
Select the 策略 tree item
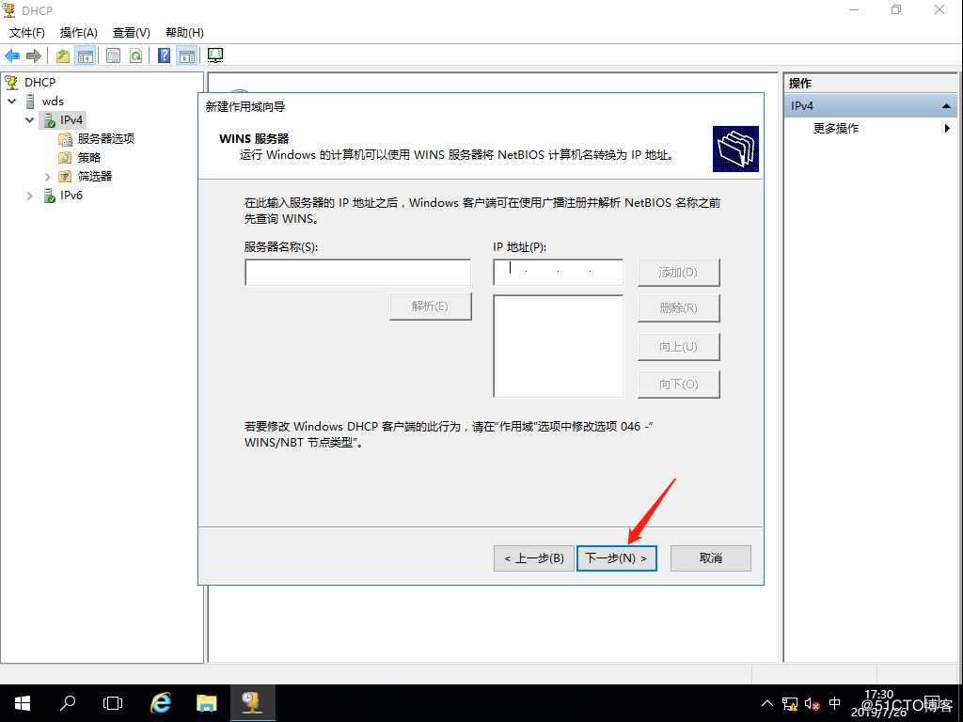(89, 158)
